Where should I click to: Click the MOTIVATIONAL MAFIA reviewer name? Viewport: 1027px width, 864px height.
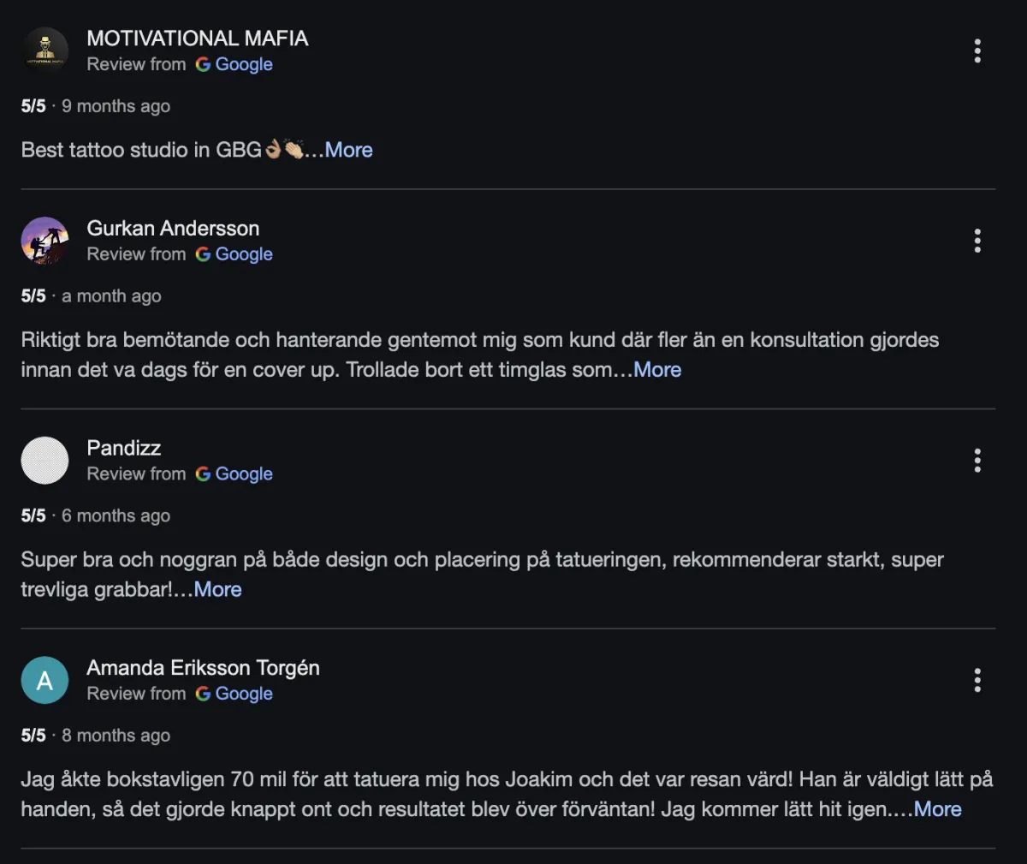pos(197,39)
